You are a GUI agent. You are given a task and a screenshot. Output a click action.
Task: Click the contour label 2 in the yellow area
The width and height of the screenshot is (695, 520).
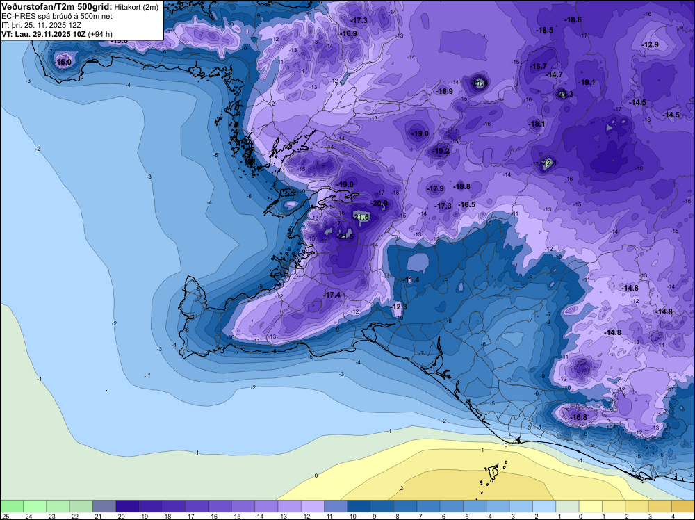pyautogui.click(x=402, y=488)
